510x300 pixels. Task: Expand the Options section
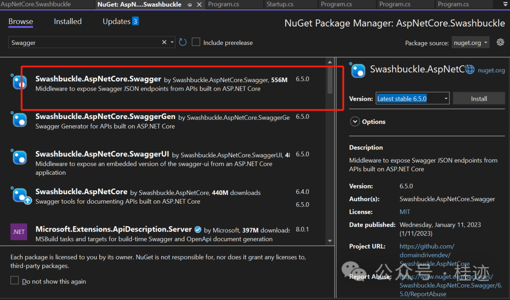coord(355,122)
